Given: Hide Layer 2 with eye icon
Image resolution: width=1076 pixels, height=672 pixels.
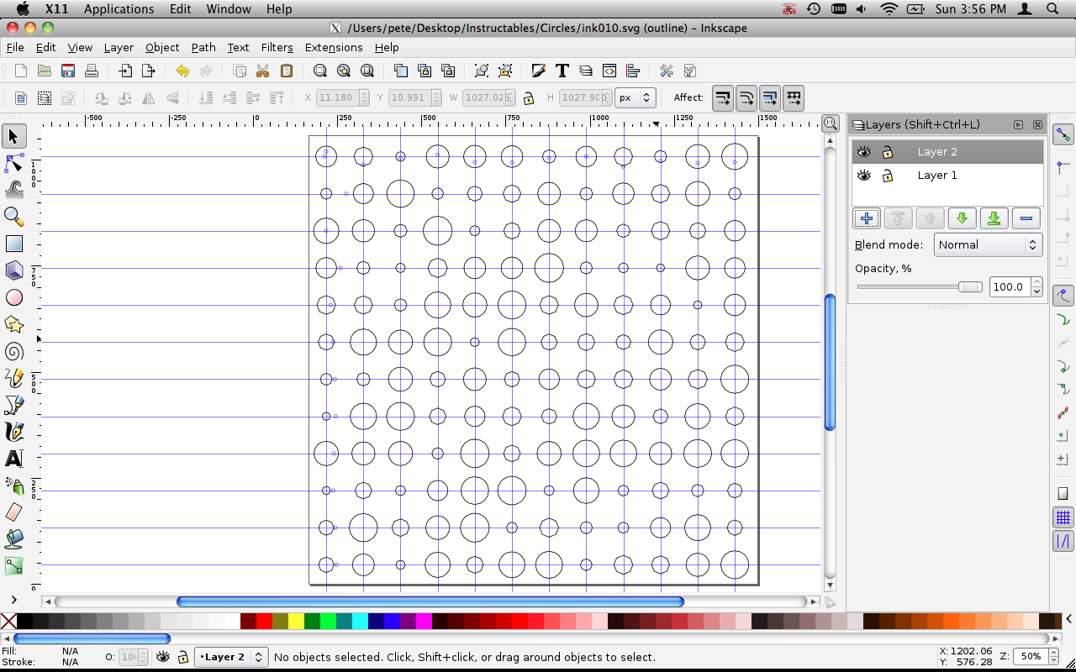Looking at the screenshot, I should point(863,152).
